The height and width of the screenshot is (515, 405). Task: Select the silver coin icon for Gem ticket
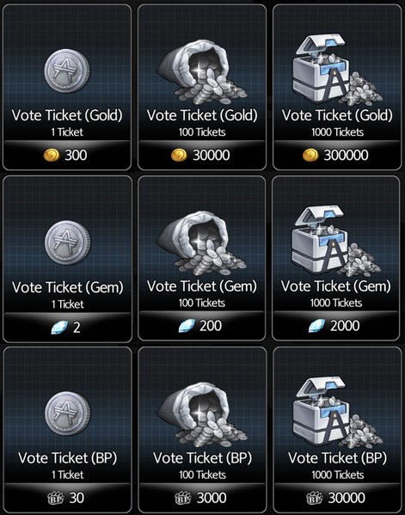point(67,242)
